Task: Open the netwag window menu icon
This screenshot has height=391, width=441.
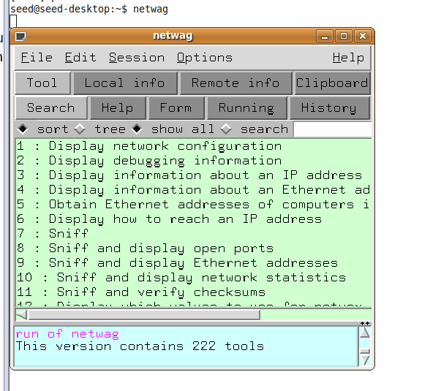Action: [x=20, y=37]
